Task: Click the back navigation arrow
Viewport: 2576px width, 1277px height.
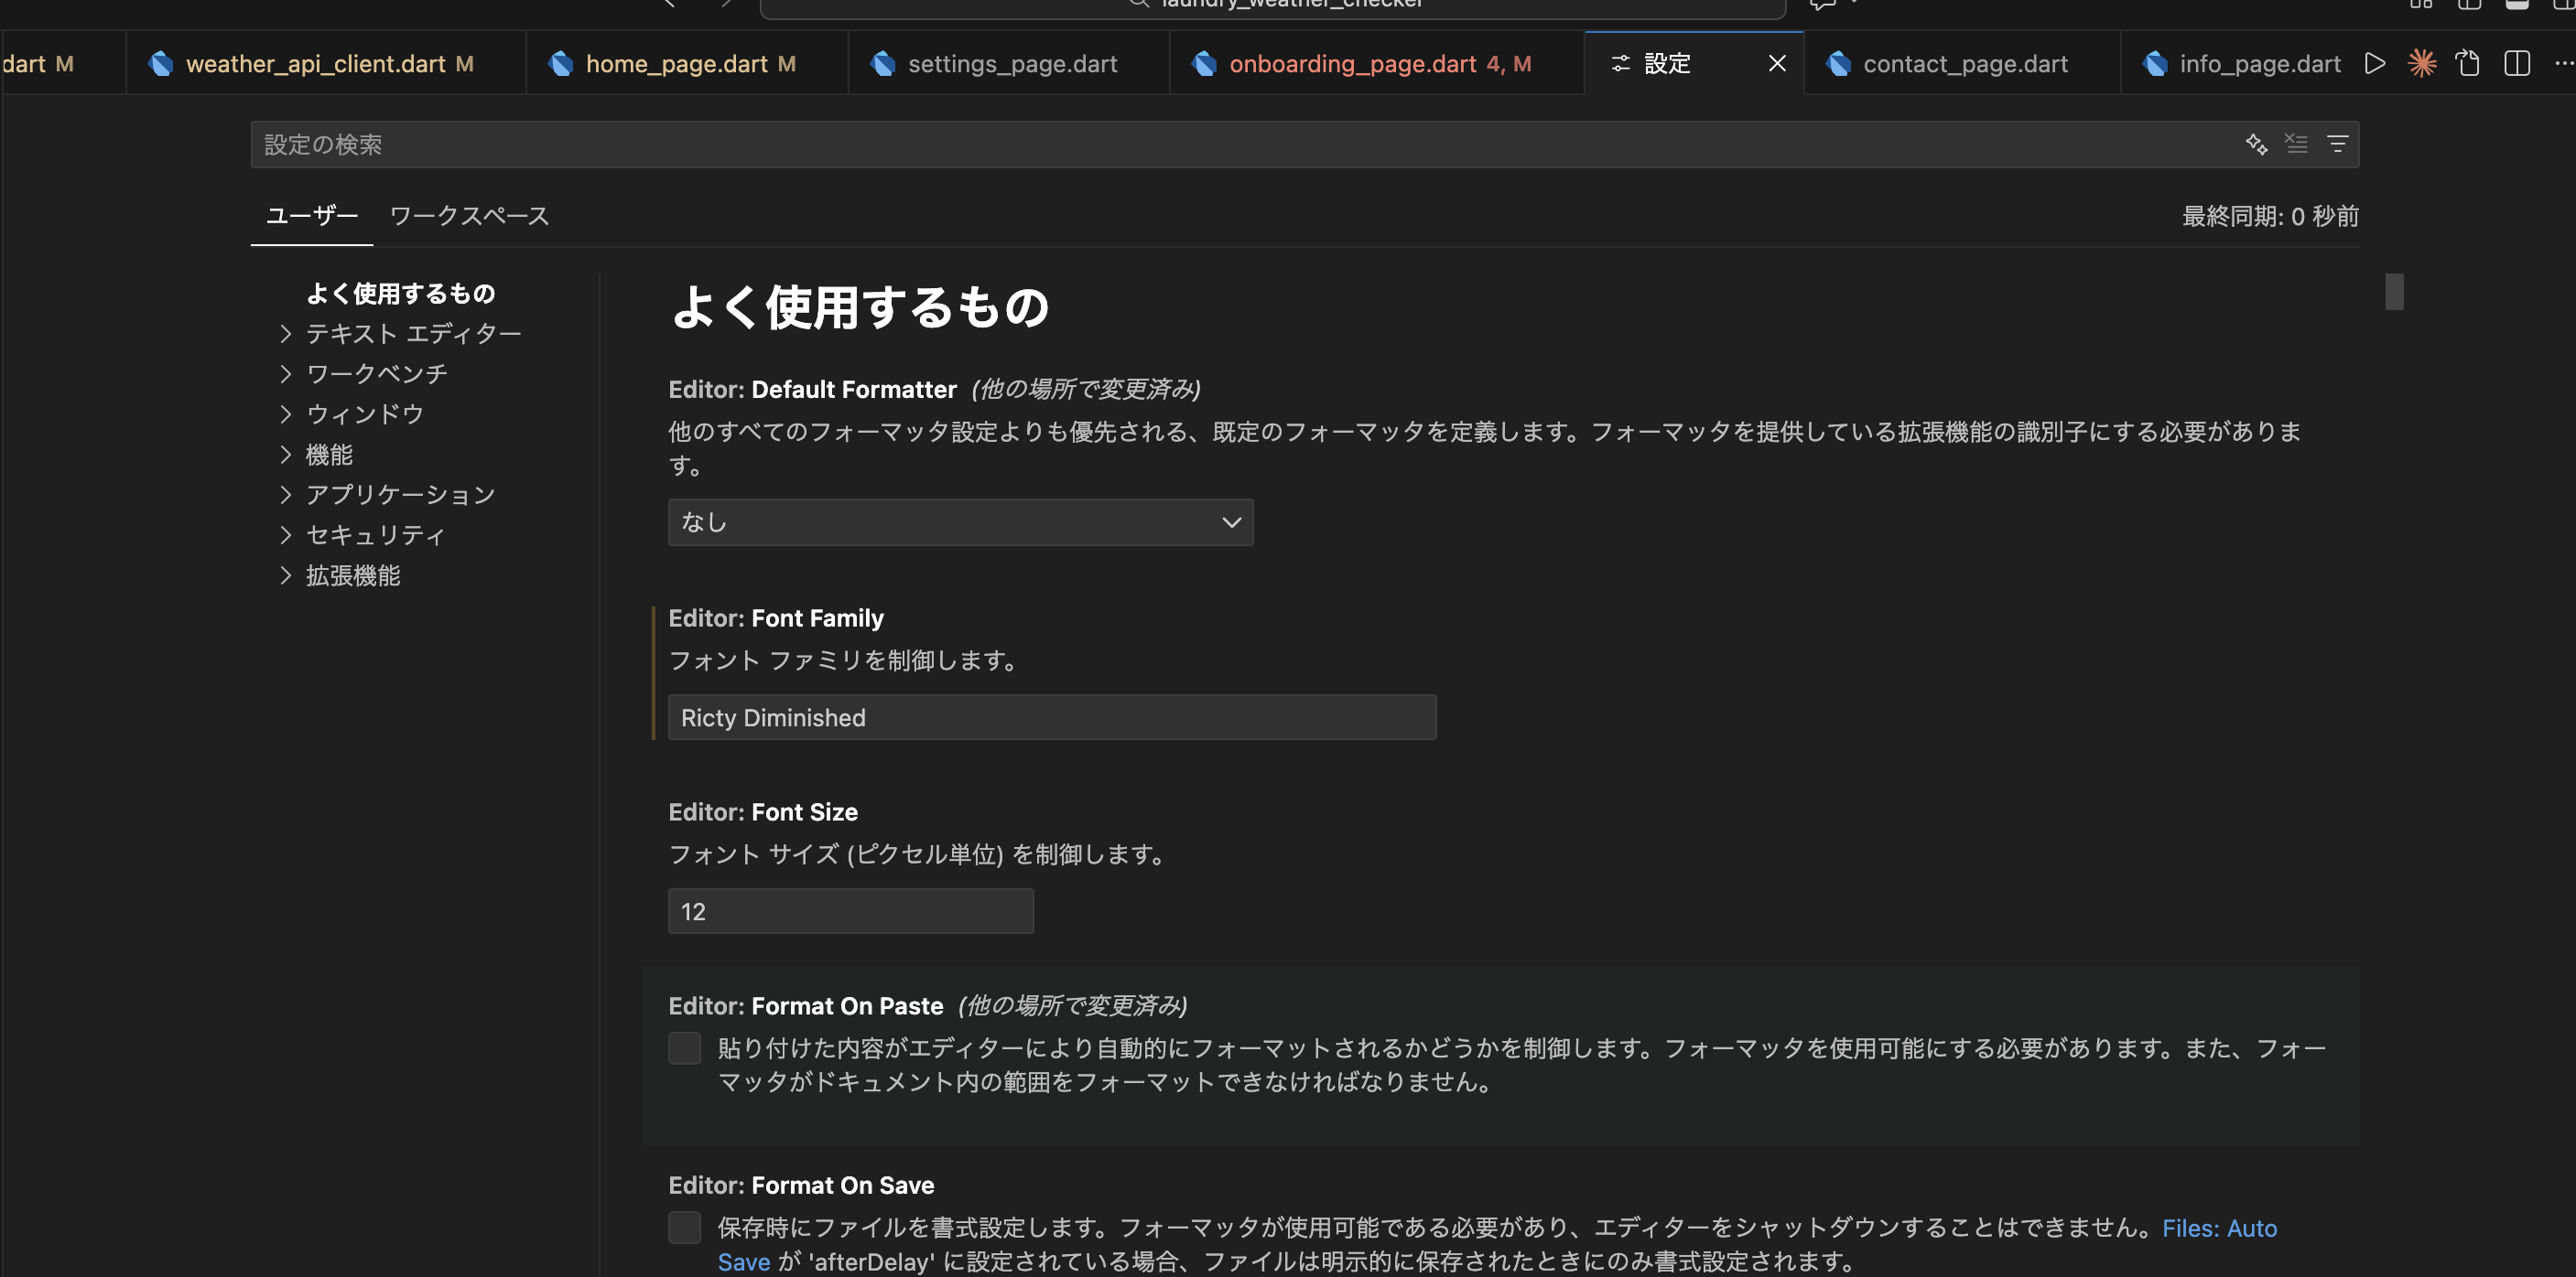Action: click(671, 5)
